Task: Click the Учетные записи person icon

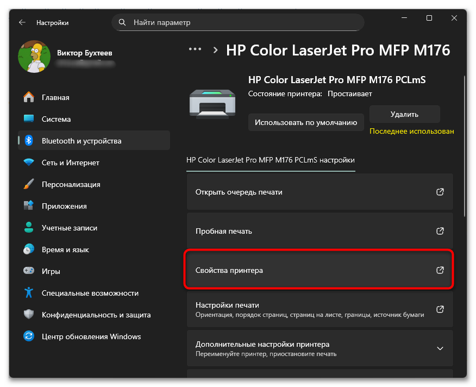Action: (29, 228)
